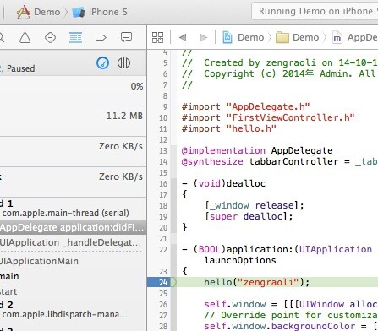Click the Created by zengraoli comment line
Image resolution: width=378 pixels, height=331 pixels.
tap(280, 62)
